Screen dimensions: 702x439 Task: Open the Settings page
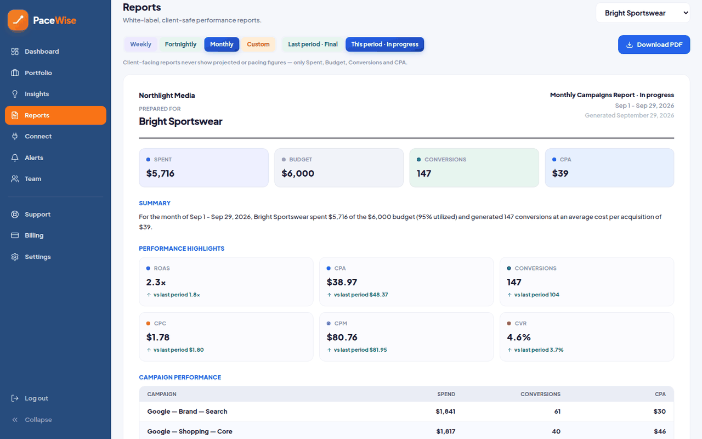55,257
